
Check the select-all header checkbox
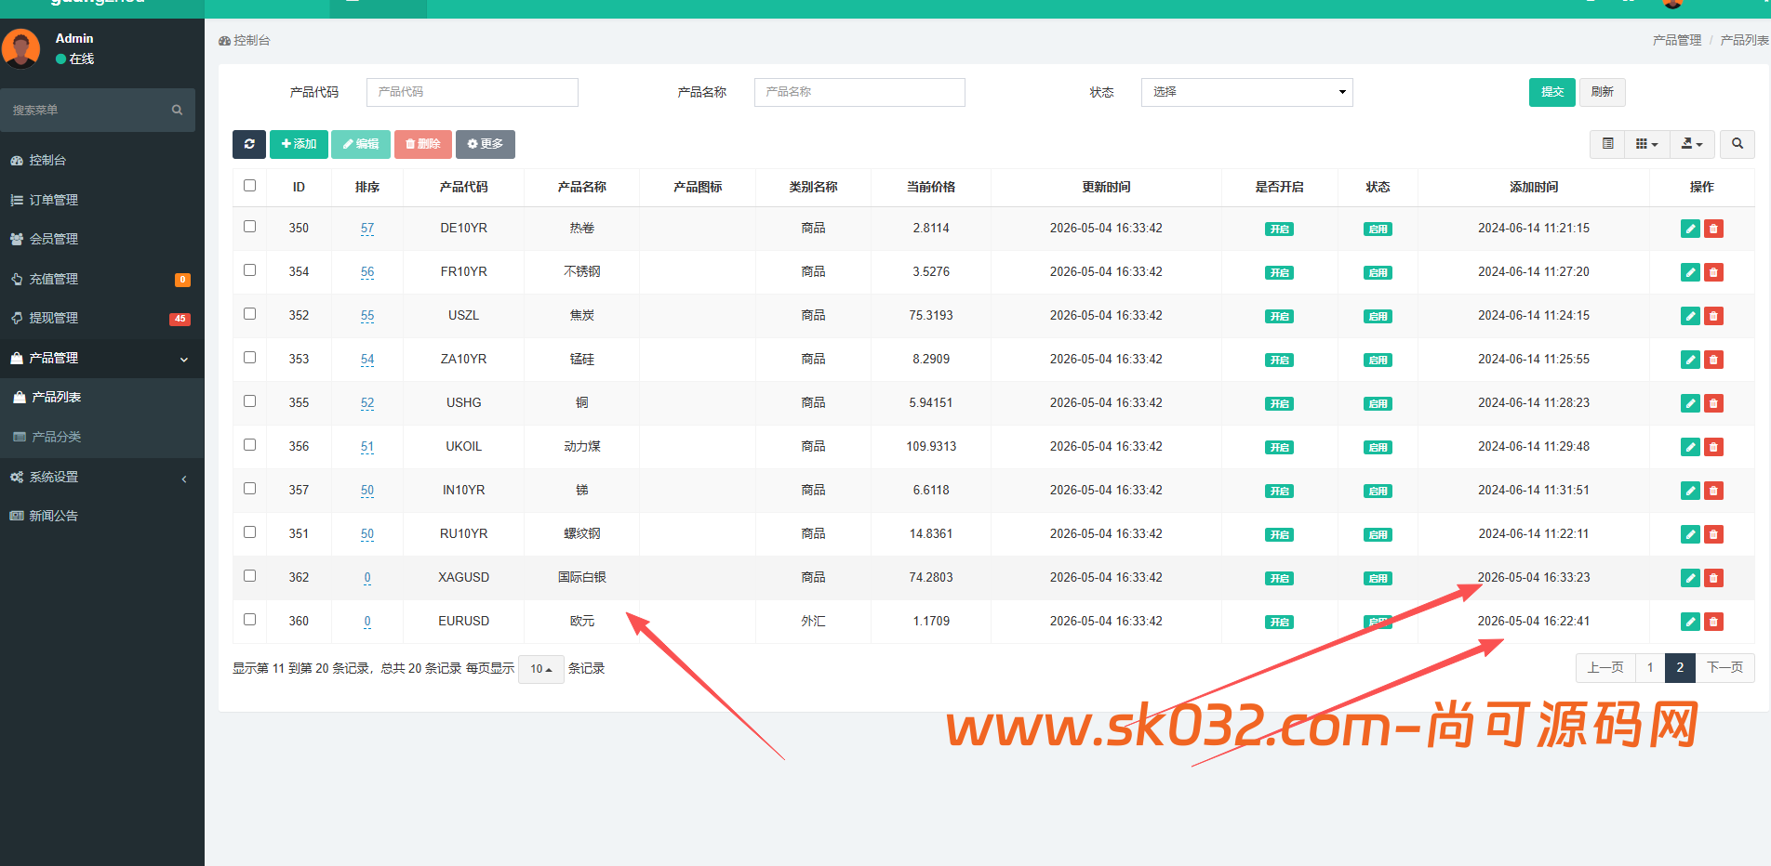[x=249, y=186]
